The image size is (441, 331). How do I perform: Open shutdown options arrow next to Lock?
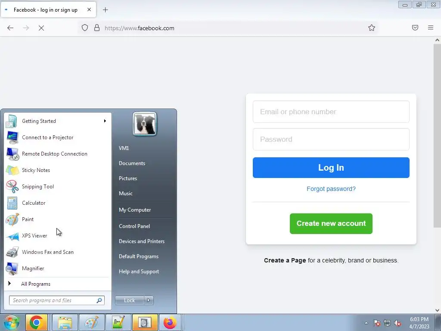[149, 300]
